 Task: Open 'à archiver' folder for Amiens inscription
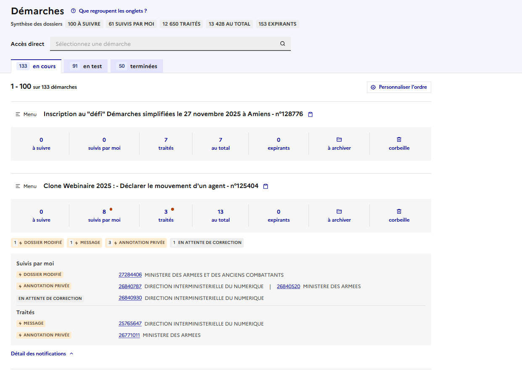[x=339, y=144]
